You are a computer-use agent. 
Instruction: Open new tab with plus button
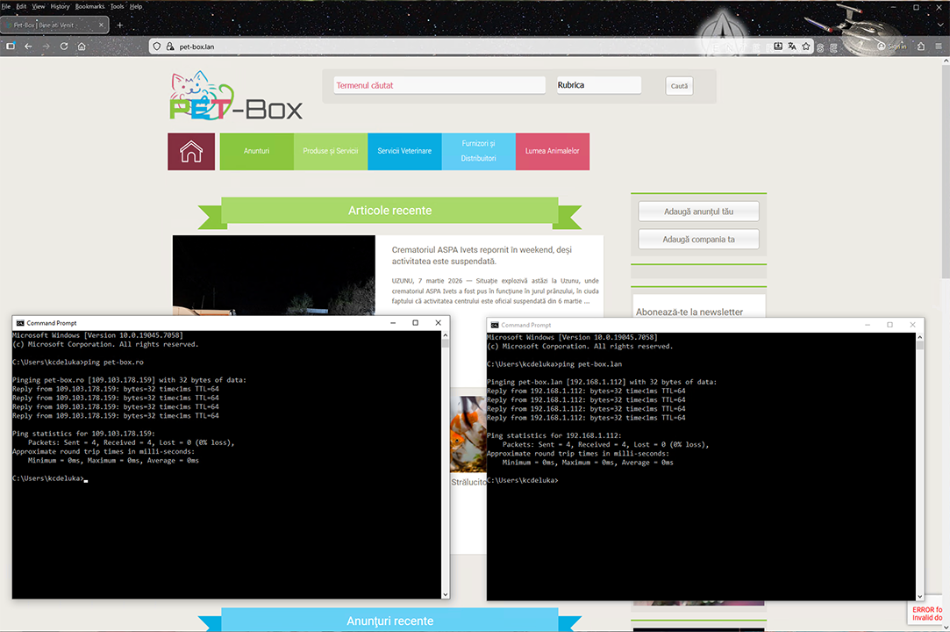click(x=120, y=25)
